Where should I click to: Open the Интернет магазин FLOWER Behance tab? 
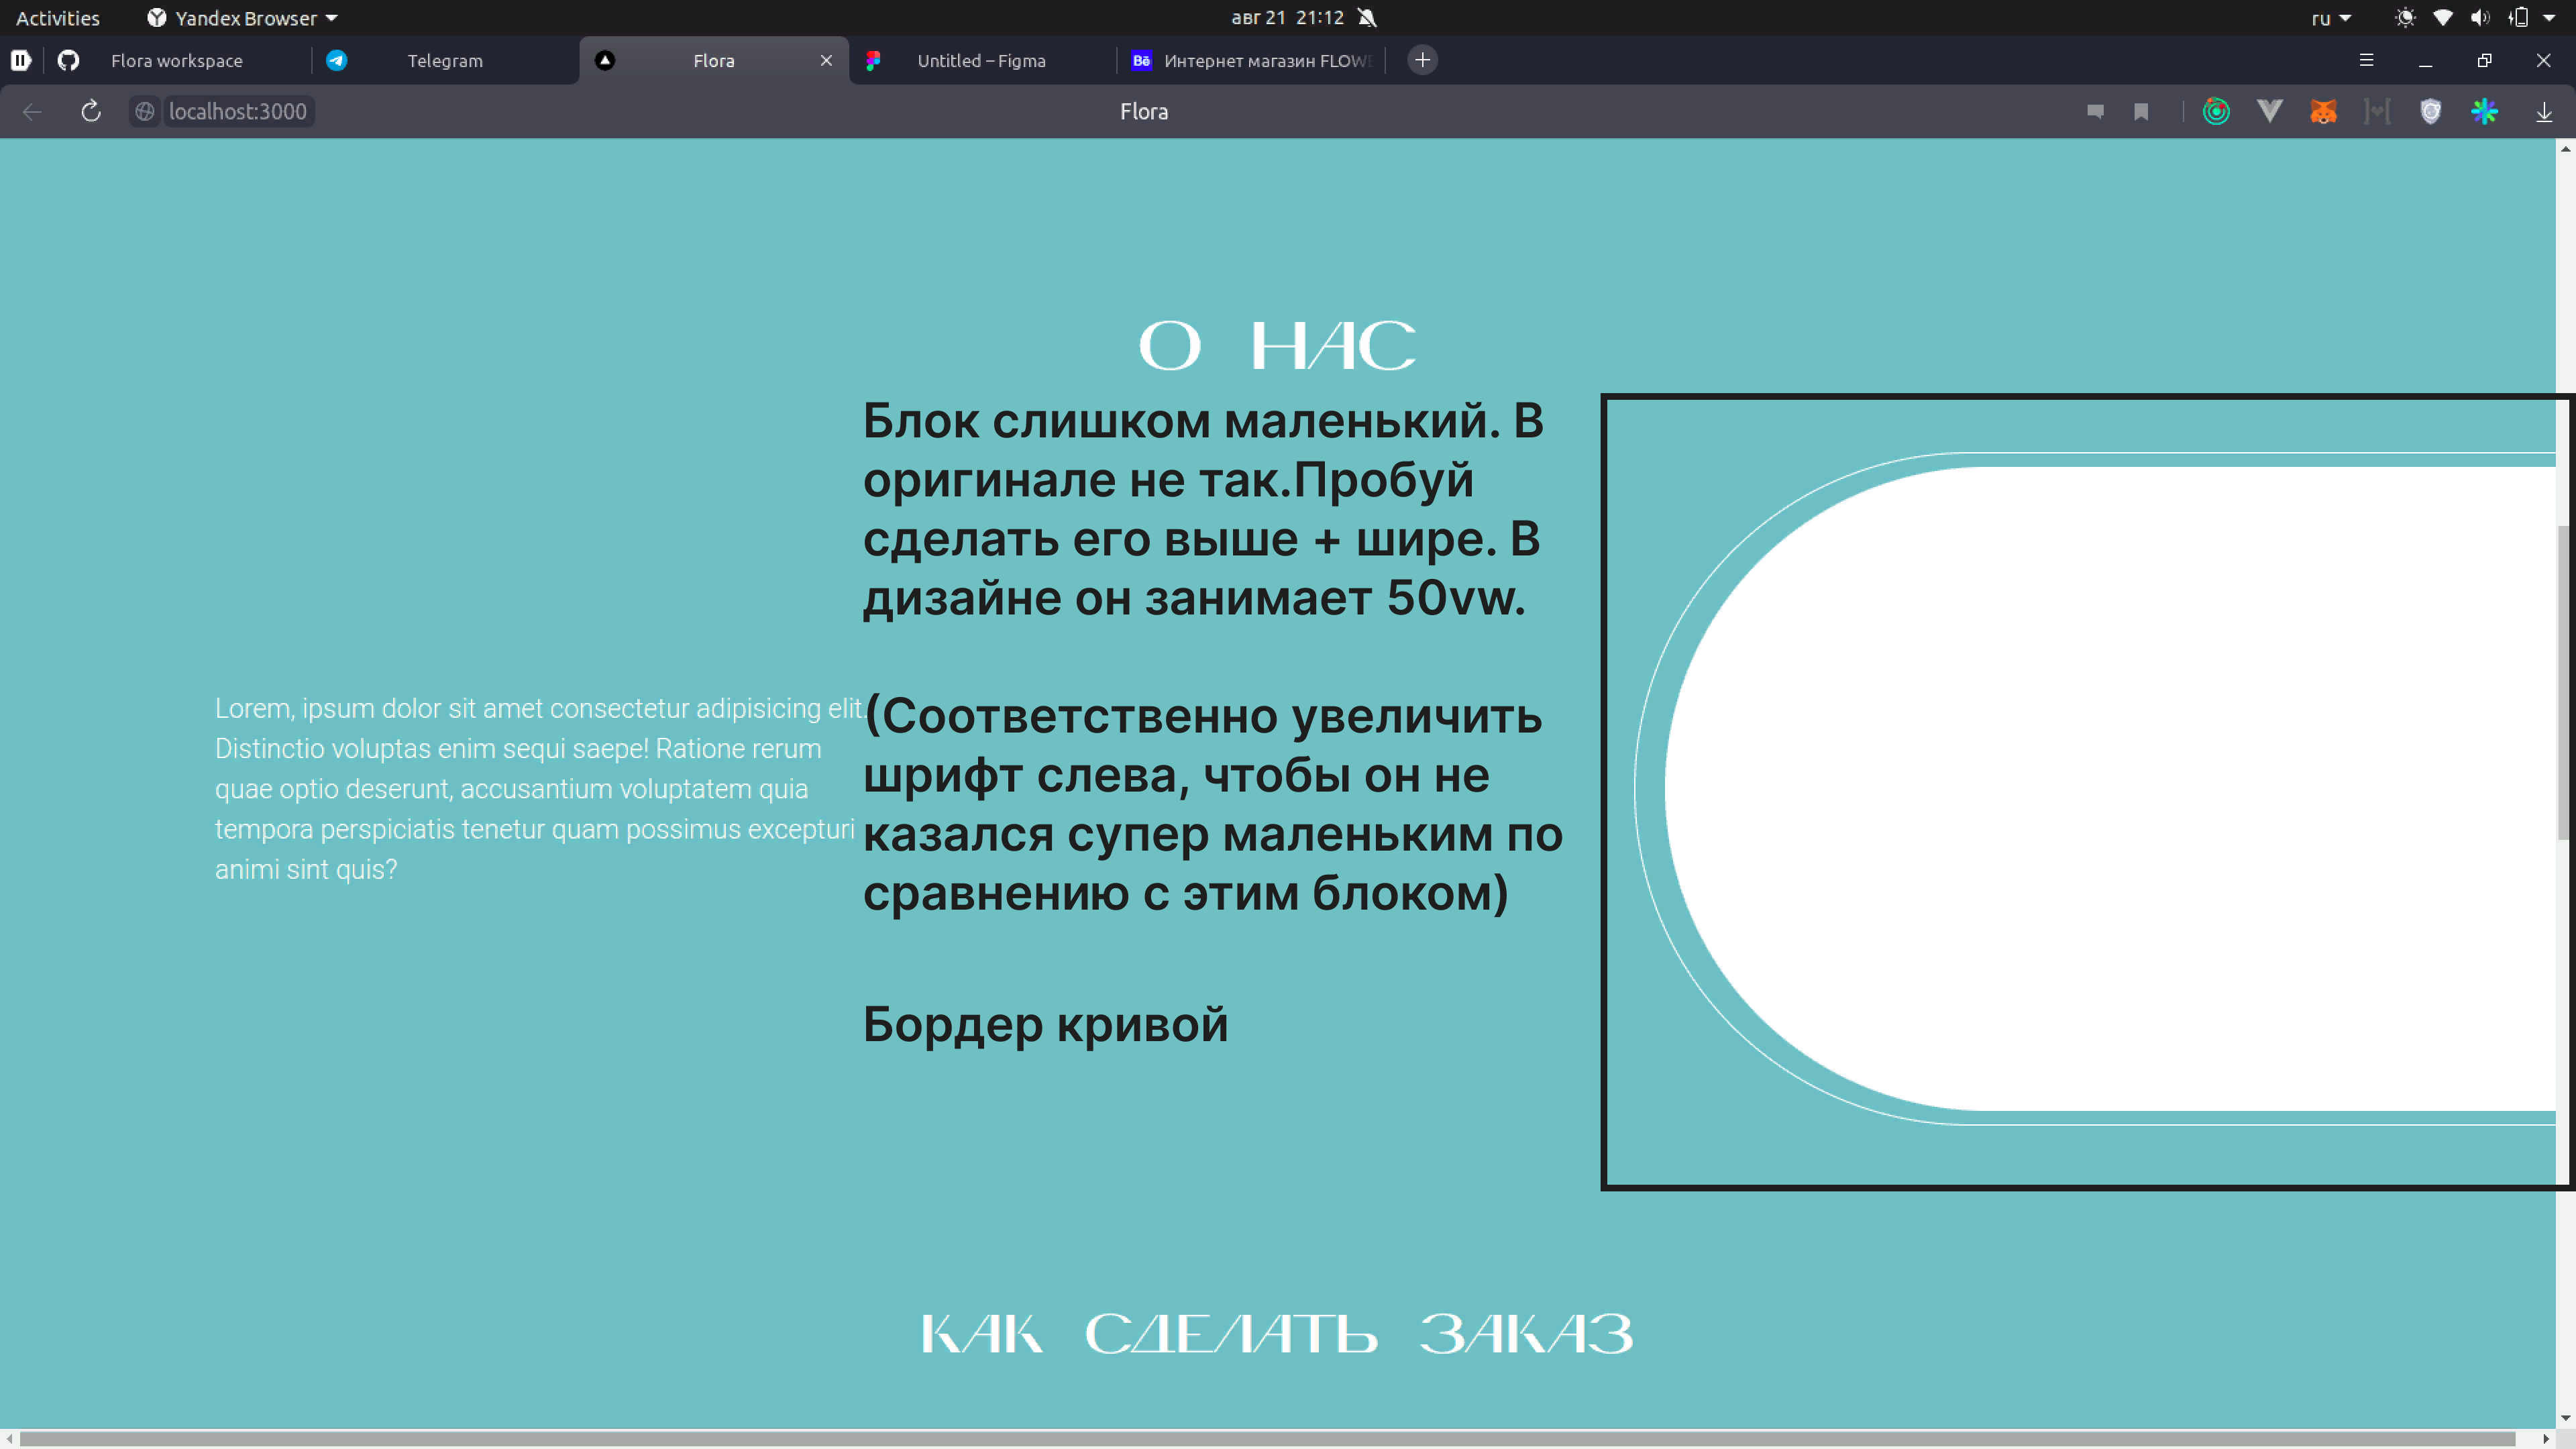[1250, 60]
